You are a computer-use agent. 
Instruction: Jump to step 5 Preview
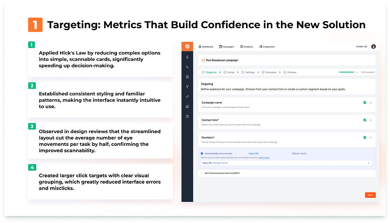point(290,72)
